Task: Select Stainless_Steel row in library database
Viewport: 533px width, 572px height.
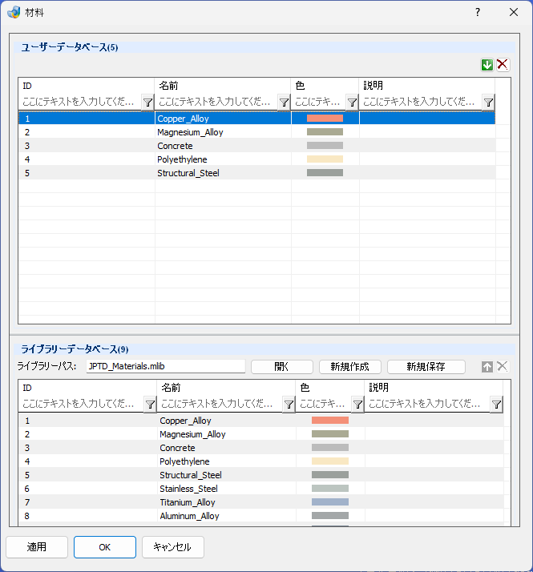Action: [261, 489]
